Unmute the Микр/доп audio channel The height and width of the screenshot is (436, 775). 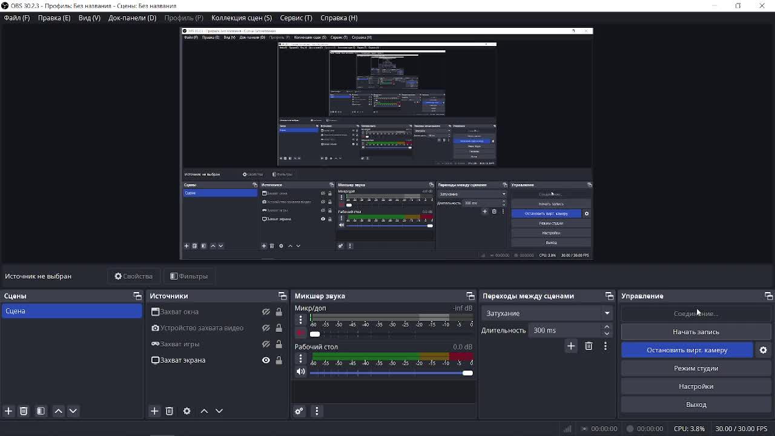[x=300, y=334]
